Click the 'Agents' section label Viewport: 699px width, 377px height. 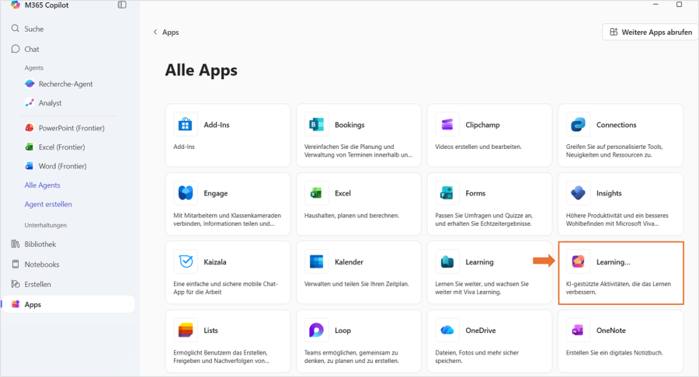pos(34,67)
